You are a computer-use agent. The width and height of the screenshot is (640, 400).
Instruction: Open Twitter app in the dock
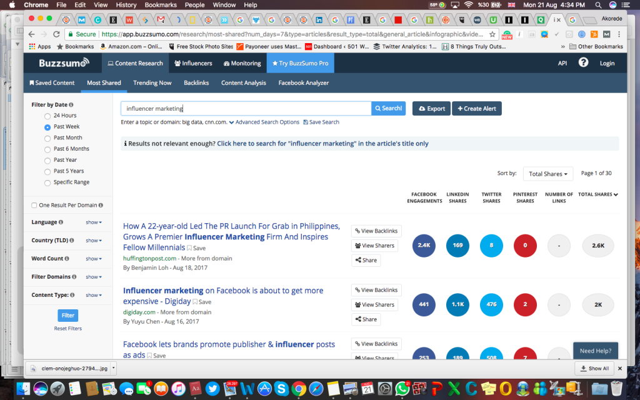[x=212, y=389]
